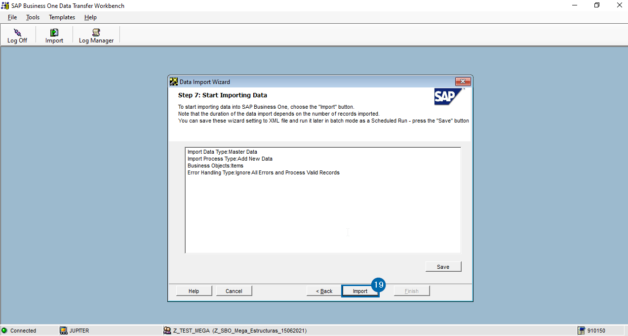
Task: Click the Z_TEST_MEGA company users icon
Action: click(x=167, y=331)
